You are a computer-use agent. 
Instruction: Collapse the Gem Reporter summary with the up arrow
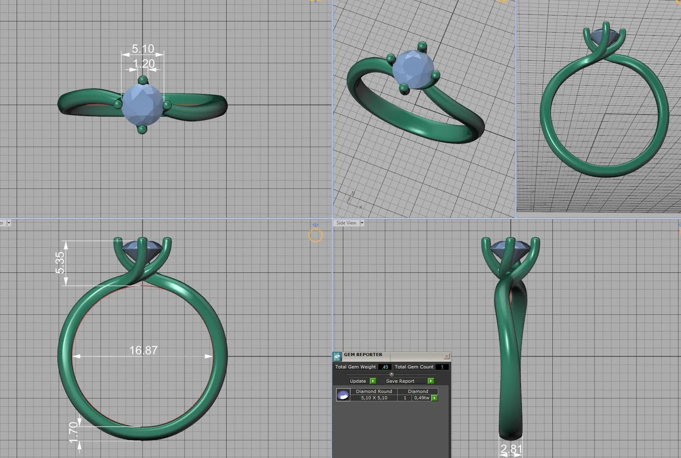[x=392, y=374]
